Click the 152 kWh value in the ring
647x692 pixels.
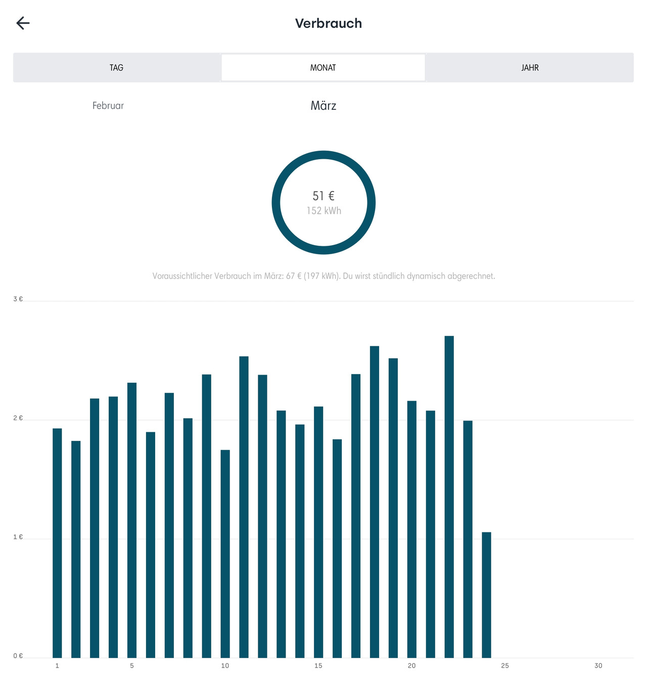(323, 211)
